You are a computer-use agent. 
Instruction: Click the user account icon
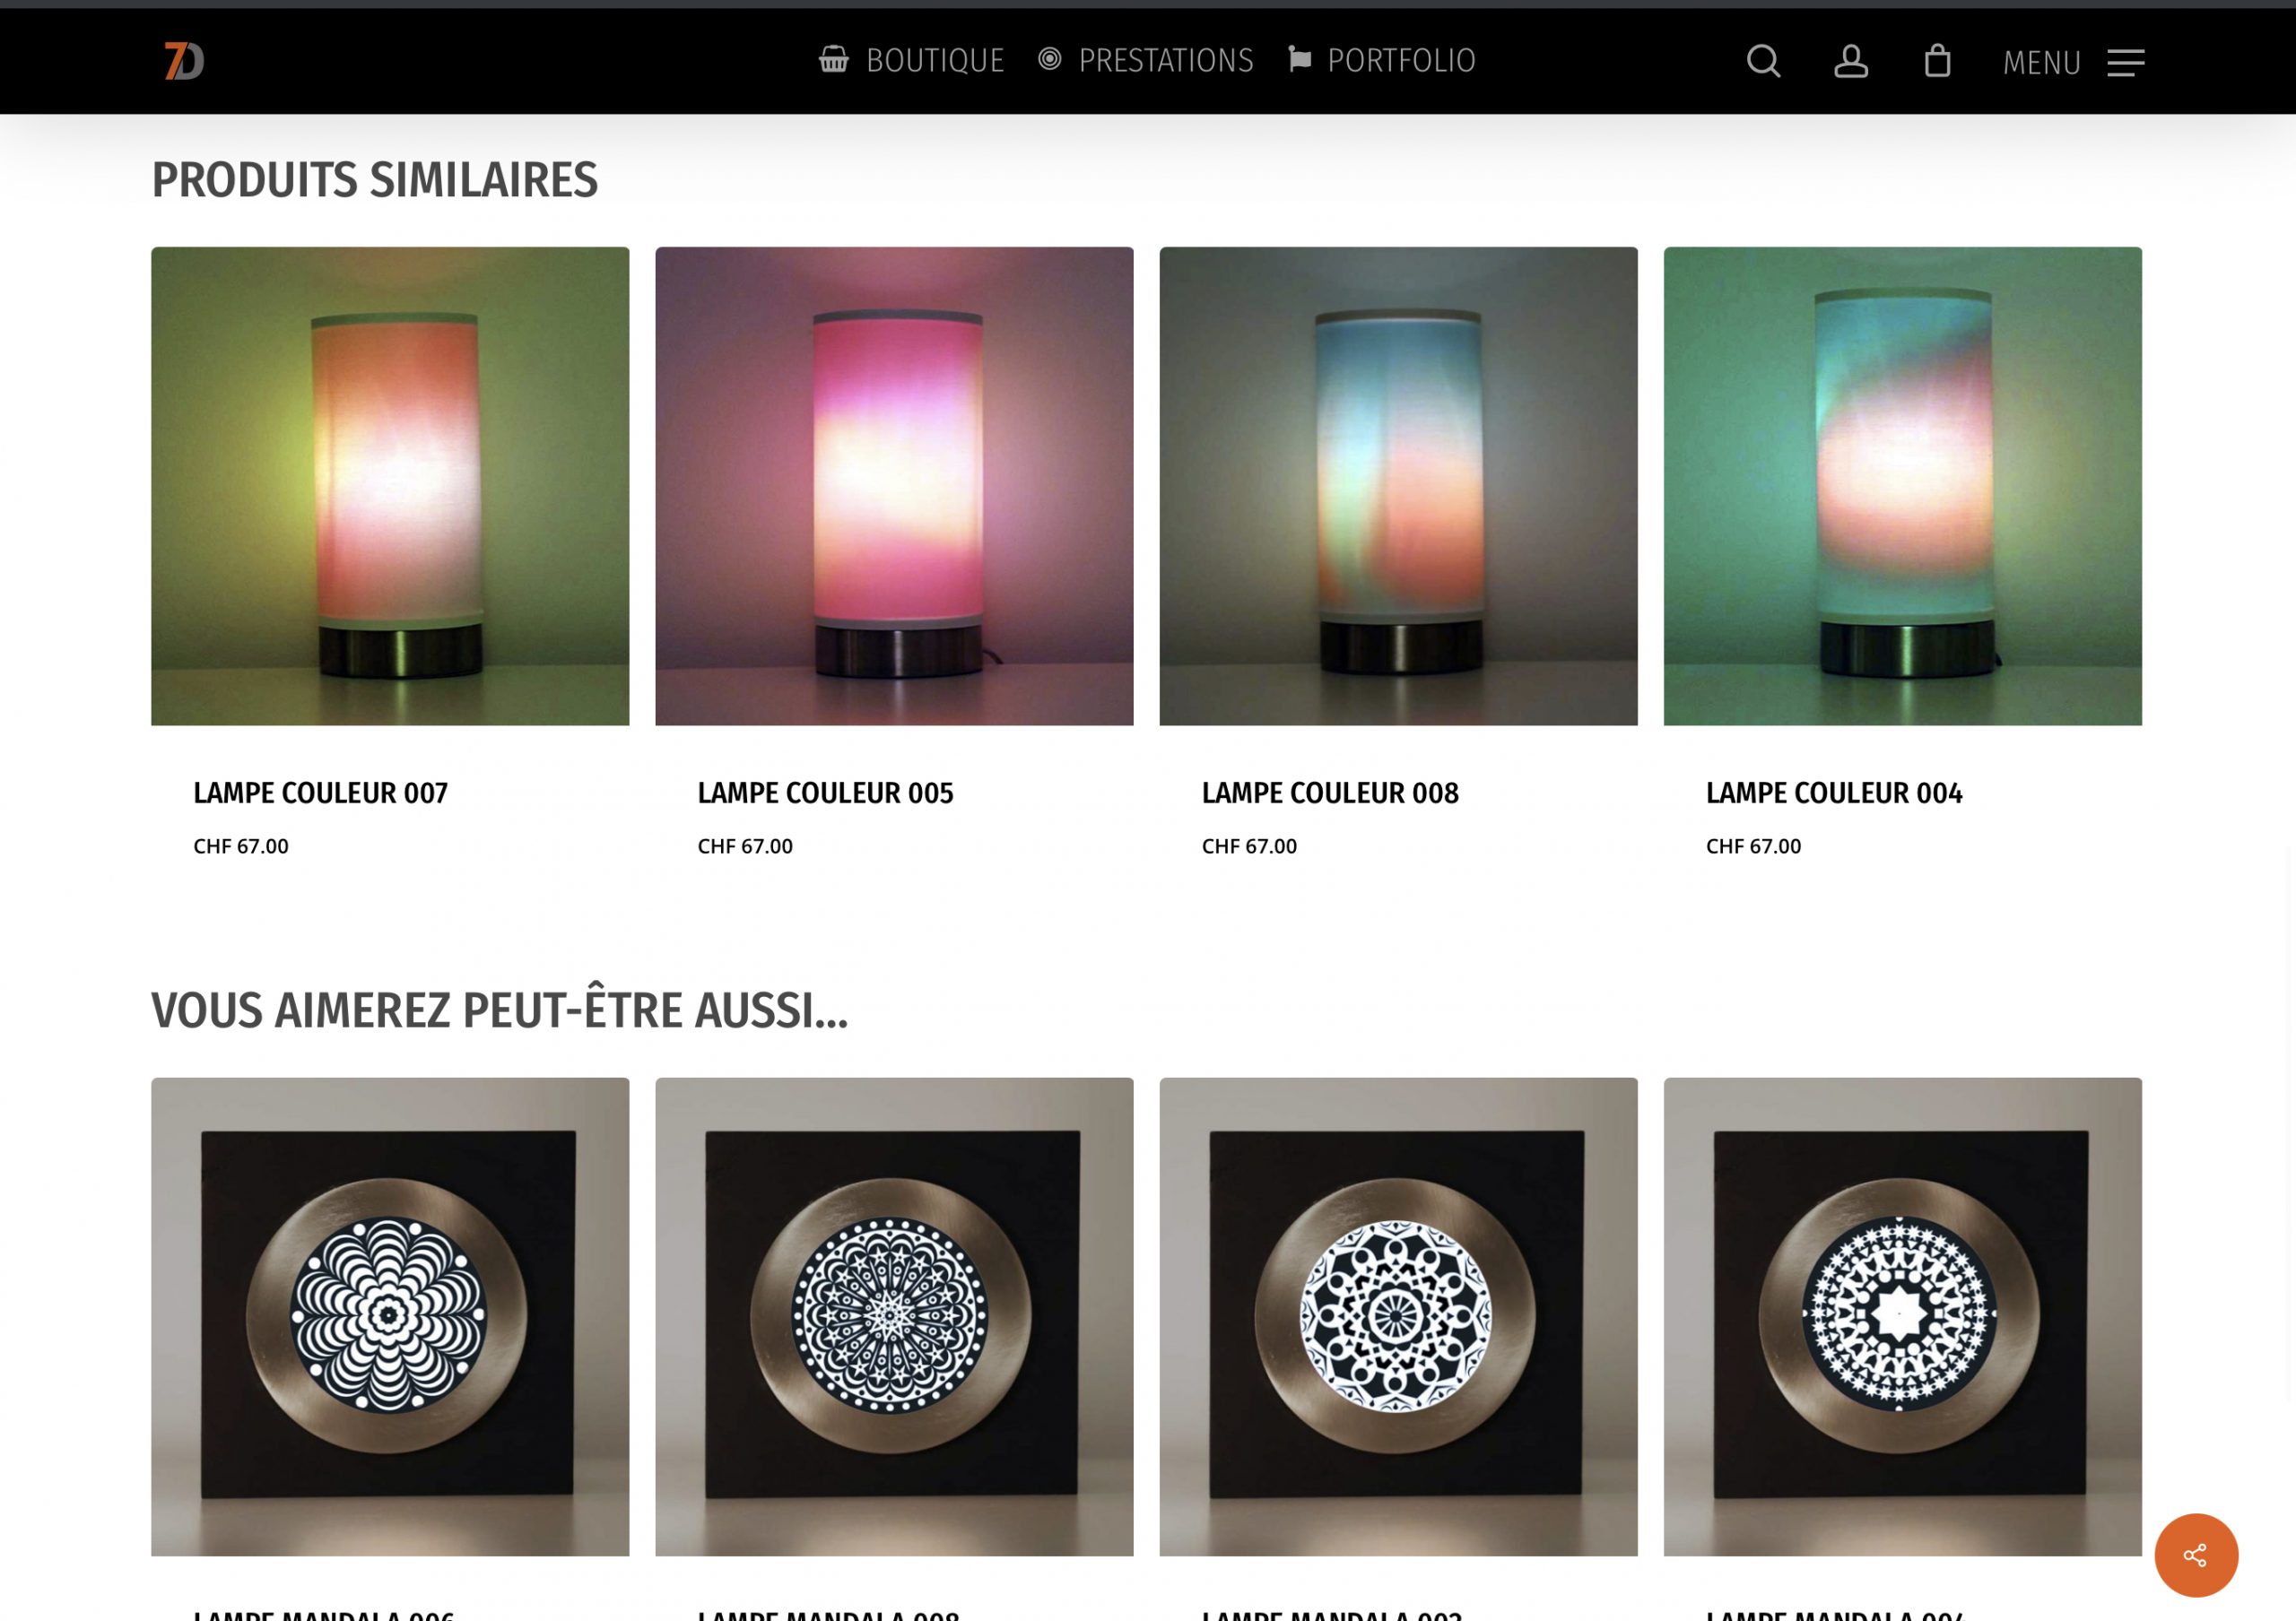[1852, 62]
